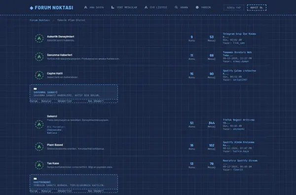Open the Üye Listesi page
This screenshot has height=195, width=296.
pos(156,7)
